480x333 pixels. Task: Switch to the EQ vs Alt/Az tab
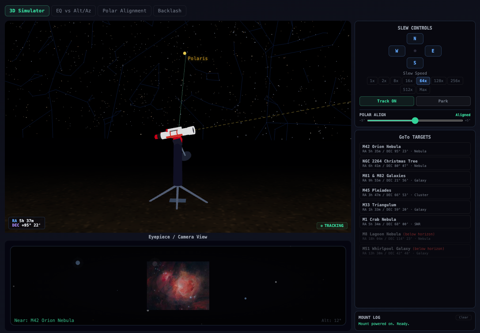pos(73,11)
